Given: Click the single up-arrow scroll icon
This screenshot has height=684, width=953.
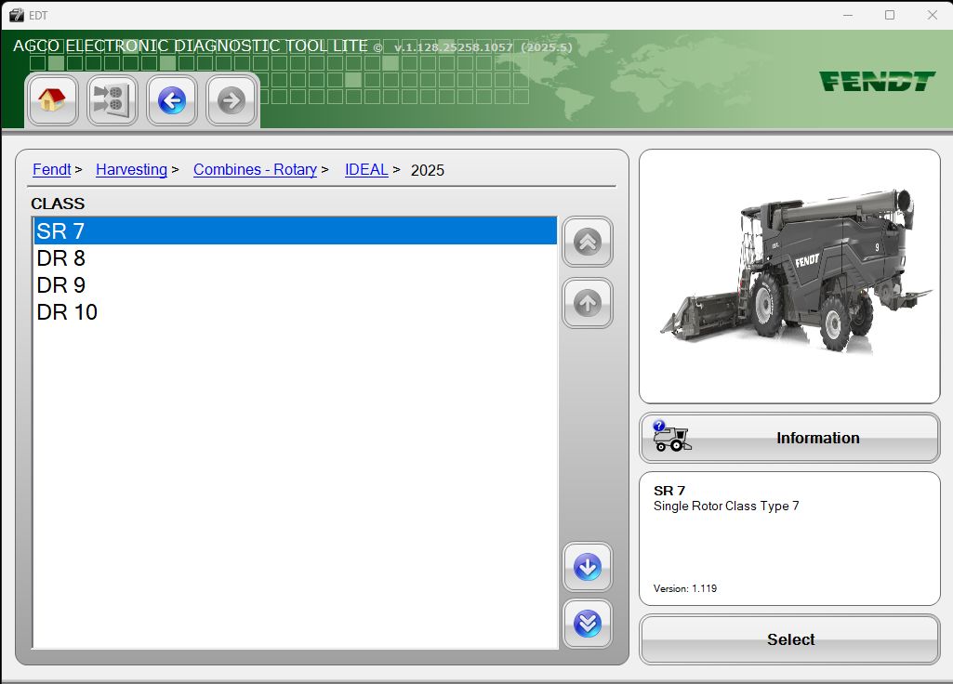Looking at the screenshot, I should pyautogui.click(x=587, y=303).
